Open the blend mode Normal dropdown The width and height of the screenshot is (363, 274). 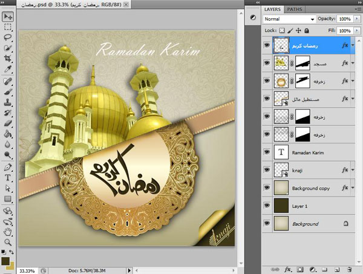(x=290, y=19)
